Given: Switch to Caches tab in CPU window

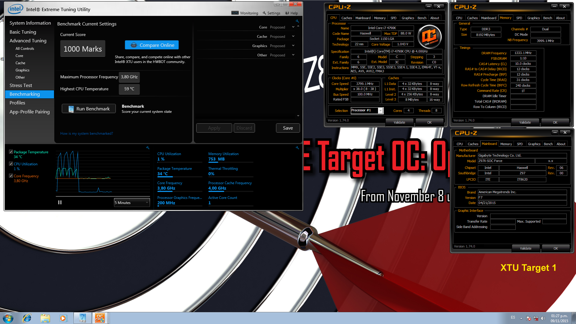Looking at the screenshot, I should tap(346, 18).
